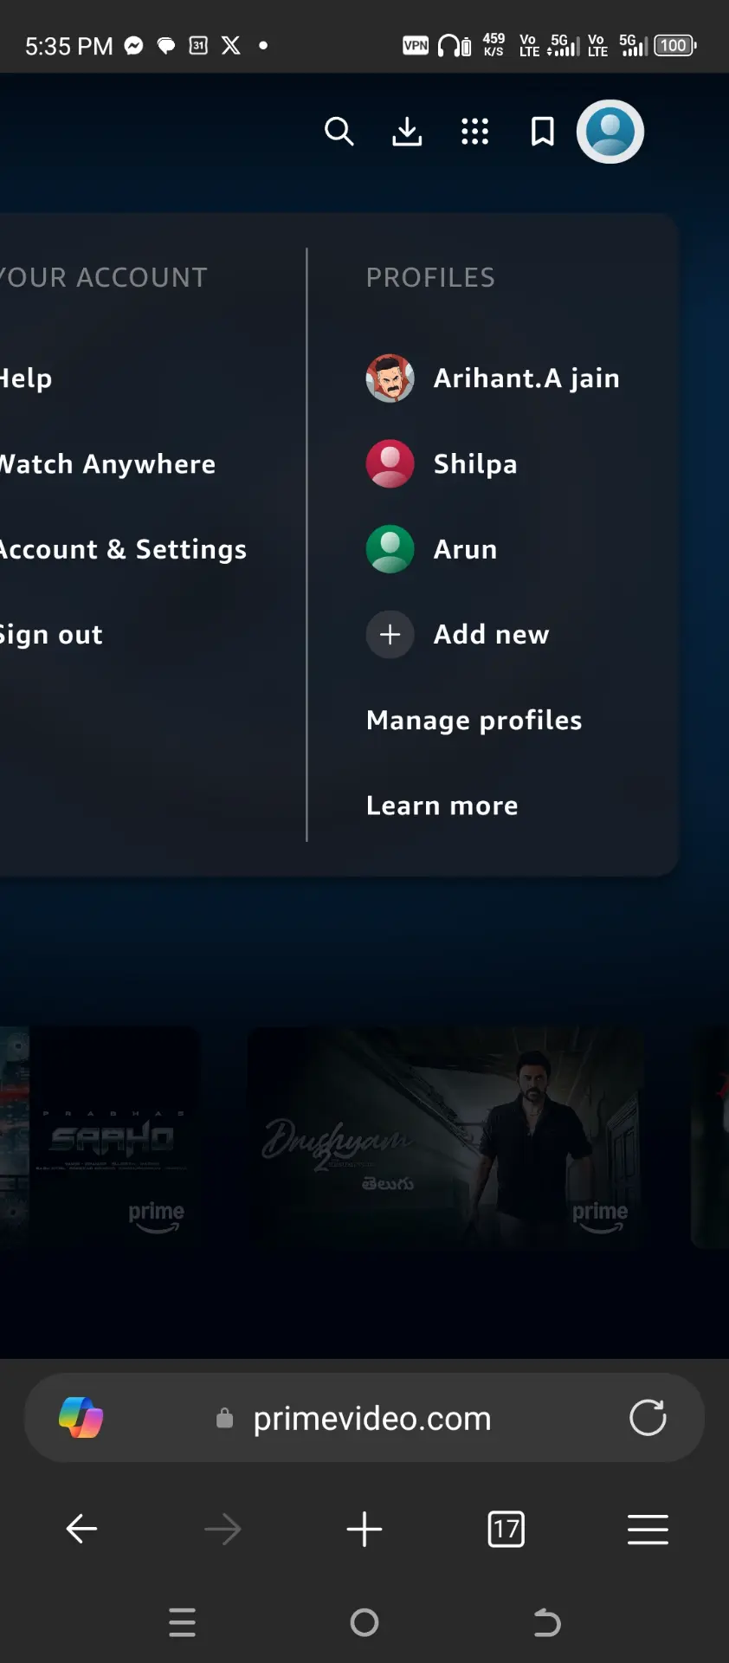Open the browser hamburger menu
The width and height of the screenshot is (729, 1663).
[x=648, y=1530]
